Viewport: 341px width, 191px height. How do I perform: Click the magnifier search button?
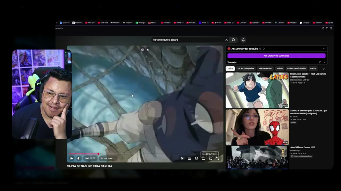(x=233, y=40)
